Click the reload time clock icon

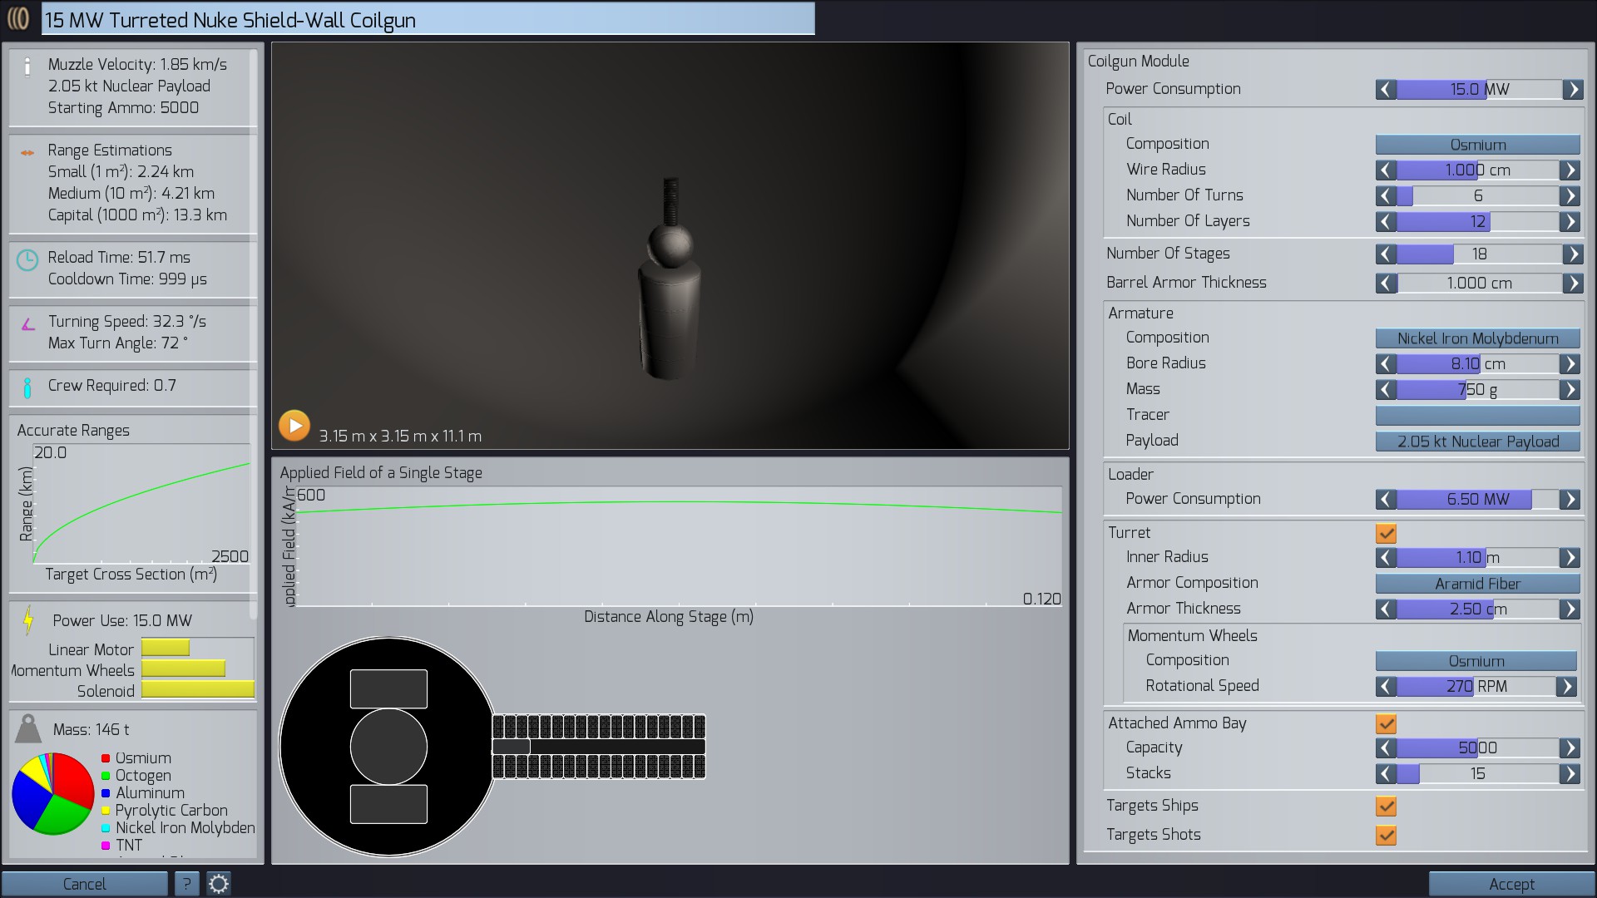click(27, 260)
